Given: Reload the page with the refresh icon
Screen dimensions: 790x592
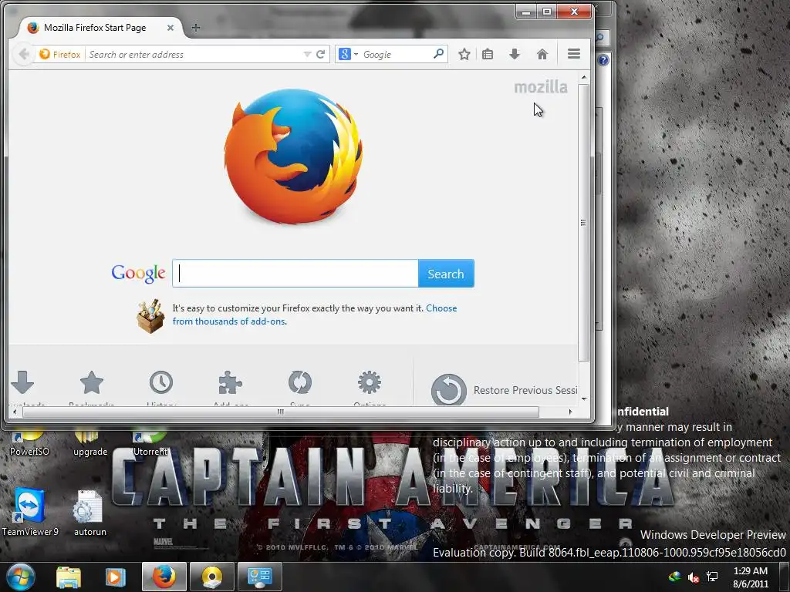Looking at the screenshot, I should [320, 54].
